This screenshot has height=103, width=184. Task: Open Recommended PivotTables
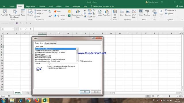pos(14,14)
